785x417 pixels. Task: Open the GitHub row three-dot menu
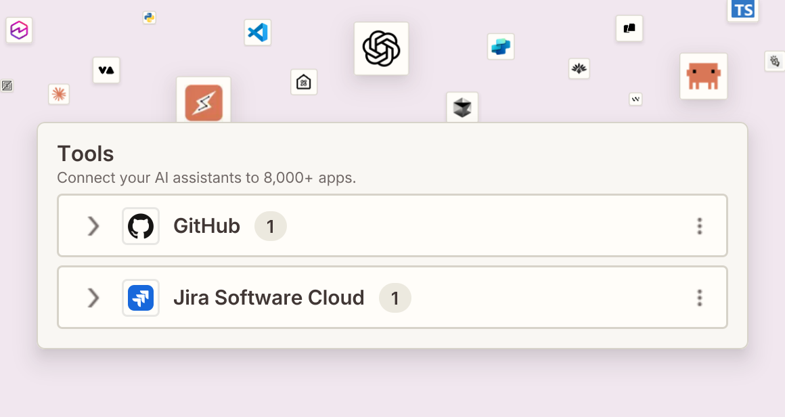[699, 226]
